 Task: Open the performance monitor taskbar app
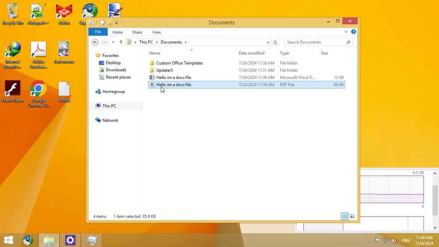pyautogui.click(x=91, y=240)
